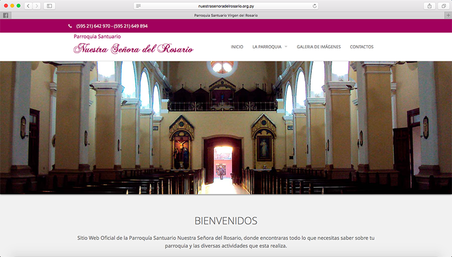
Task: Minimize the window with yellow button
Action: pos(12,6)
